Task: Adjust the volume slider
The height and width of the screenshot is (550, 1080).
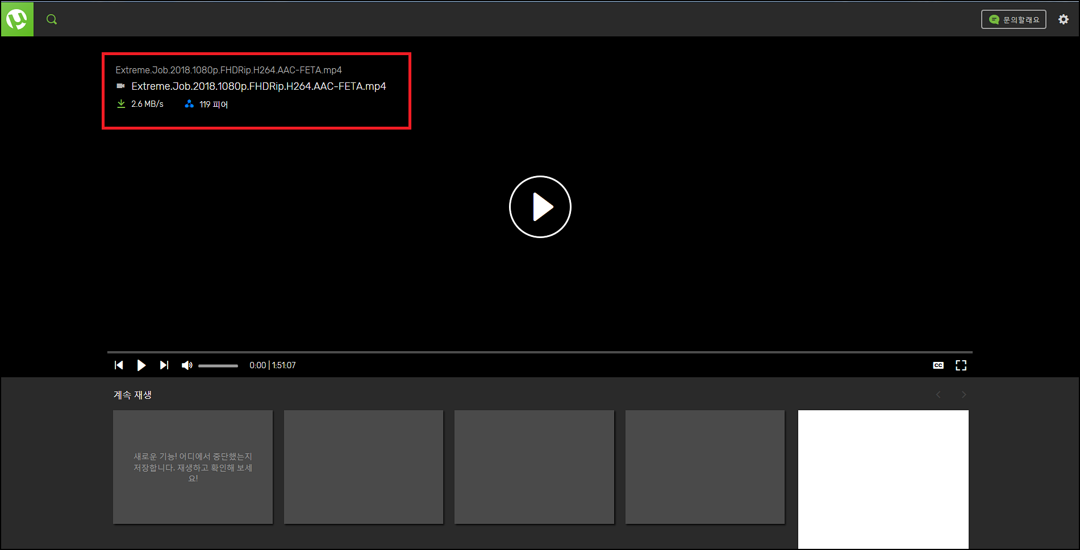Action: click(218, 366)
